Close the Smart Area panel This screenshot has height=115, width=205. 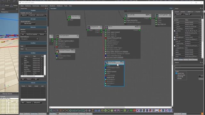47,9
